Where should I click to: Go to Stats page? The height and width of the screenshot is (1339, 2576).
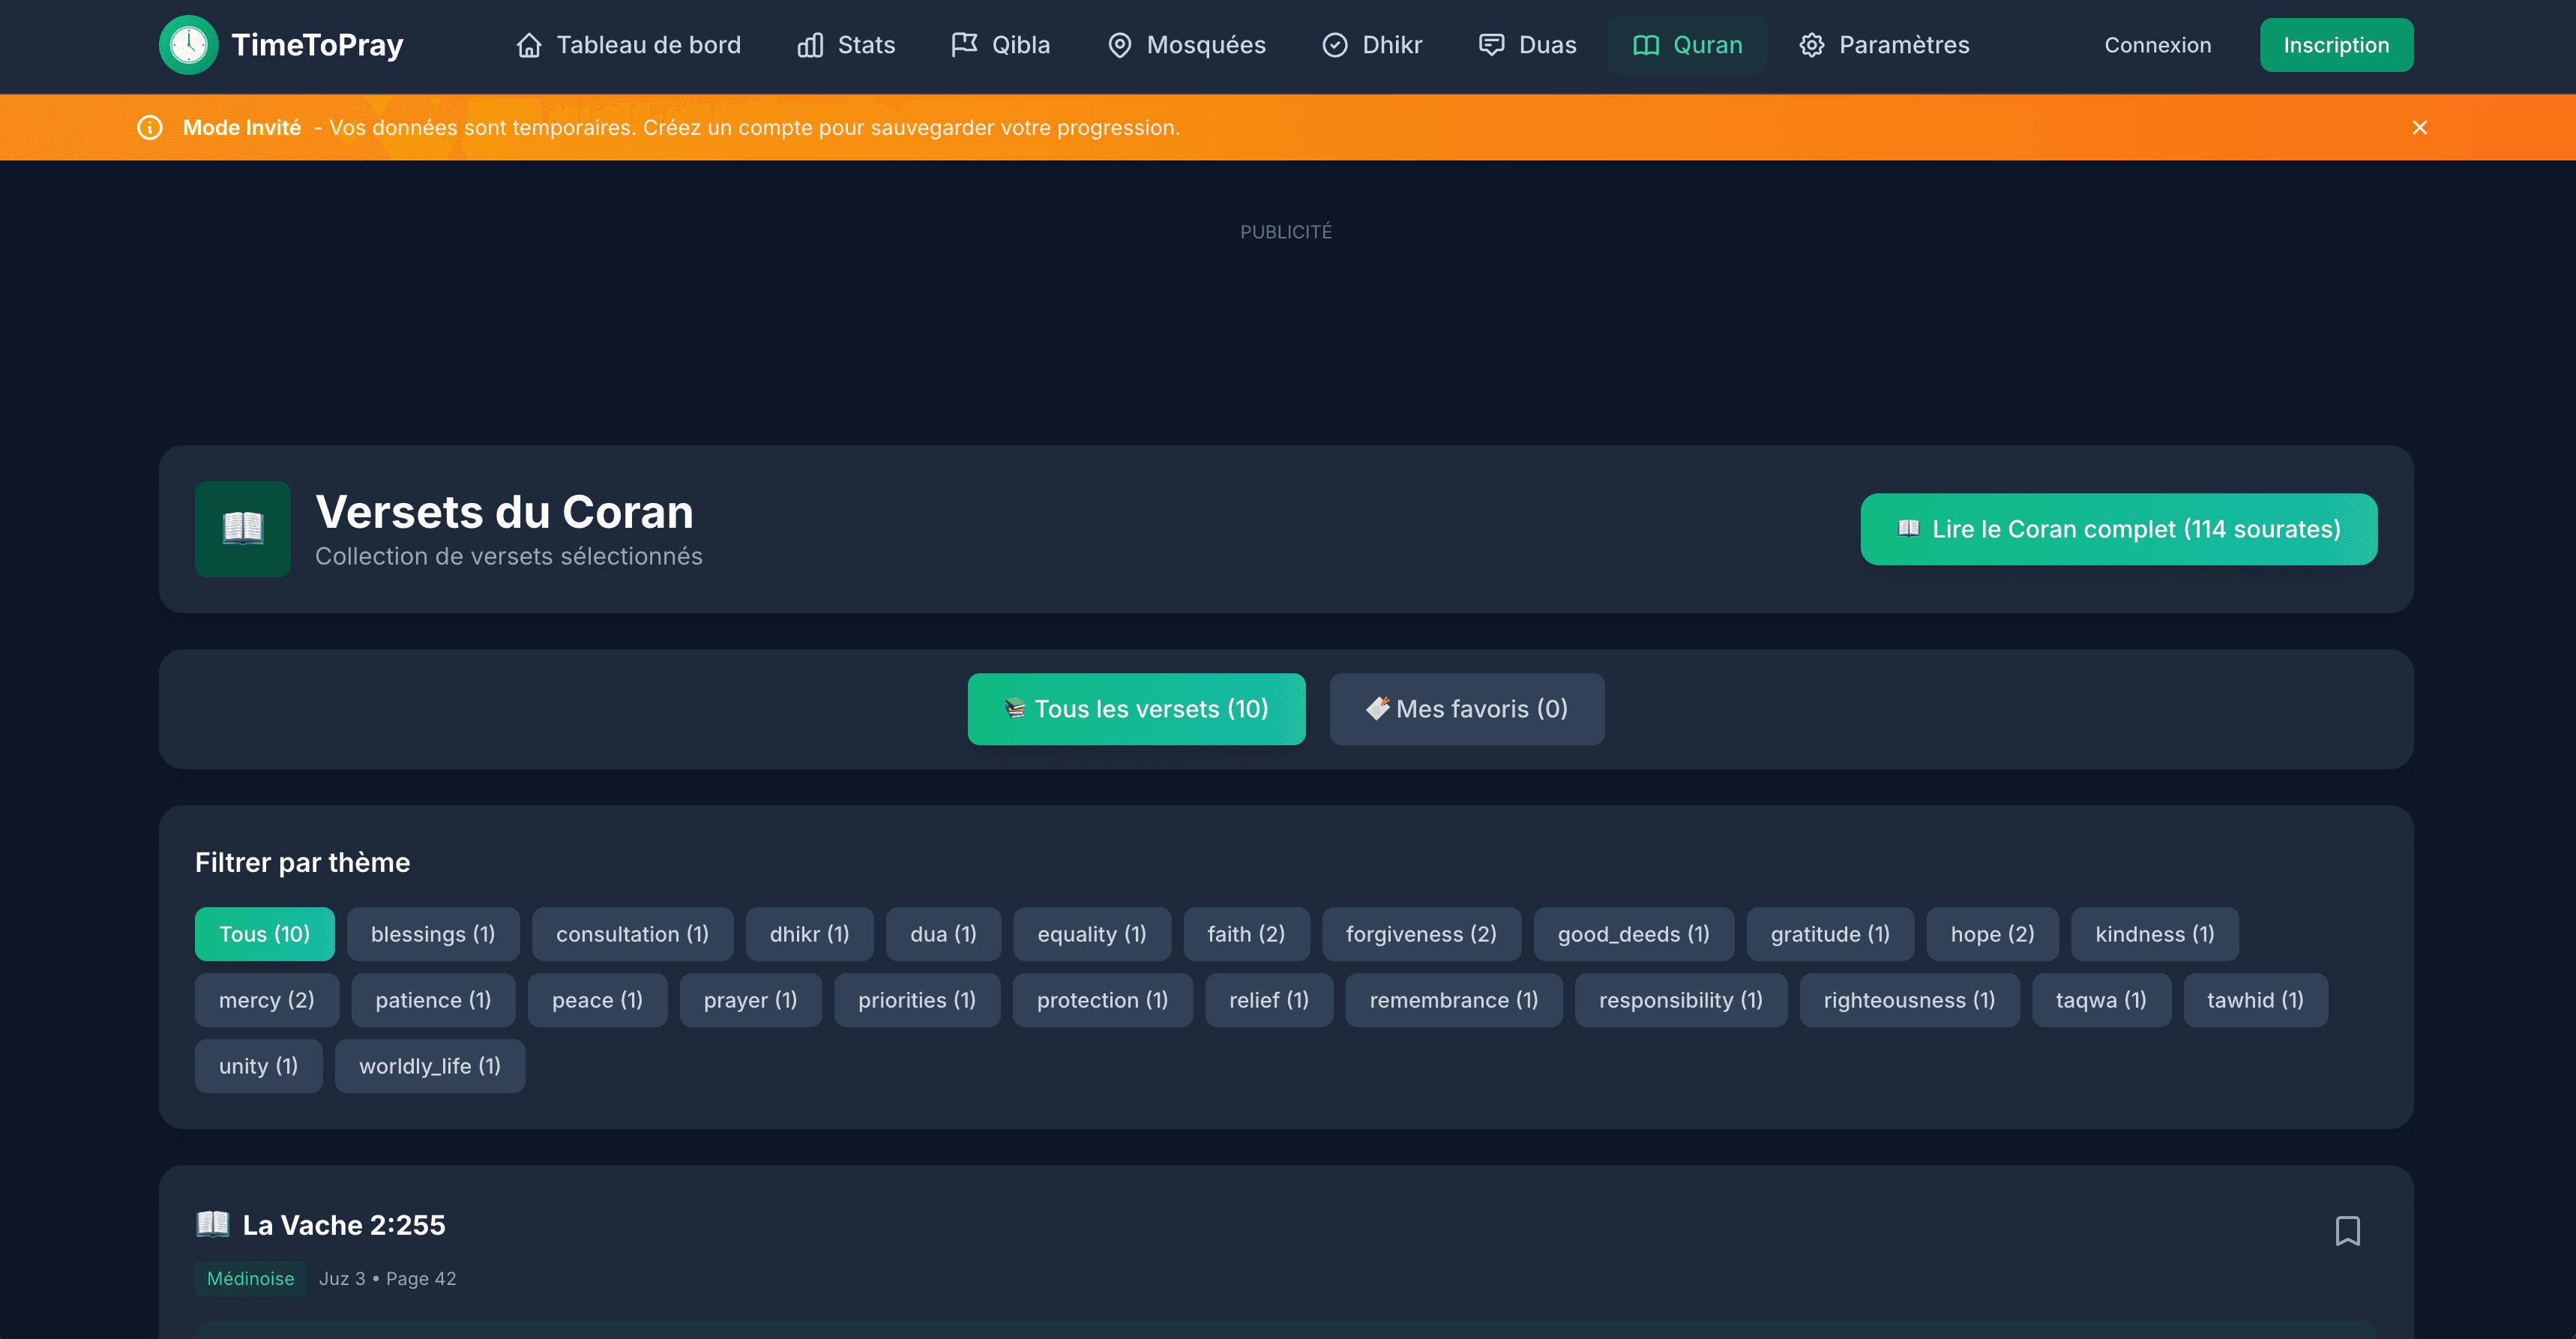(x=846, y=45)
